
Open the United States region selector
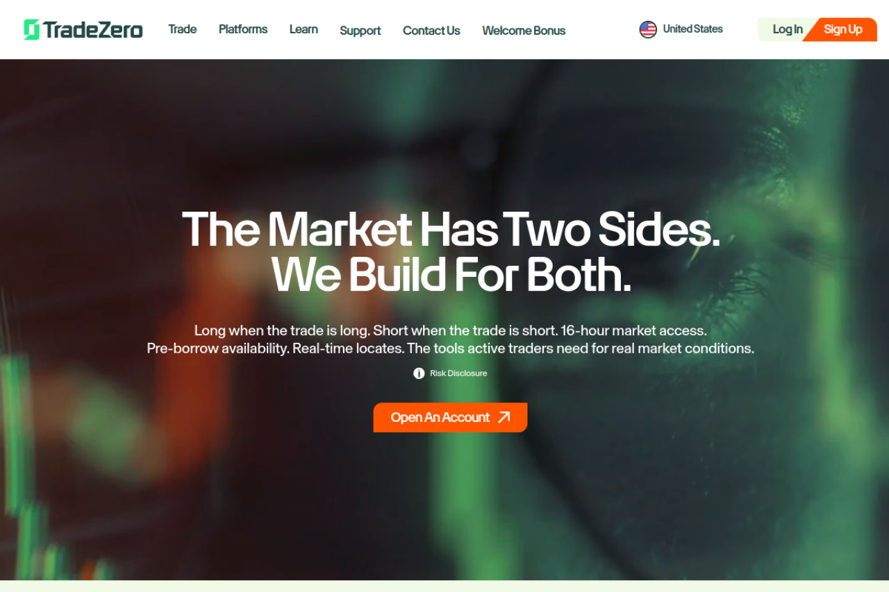pos(681,29)
